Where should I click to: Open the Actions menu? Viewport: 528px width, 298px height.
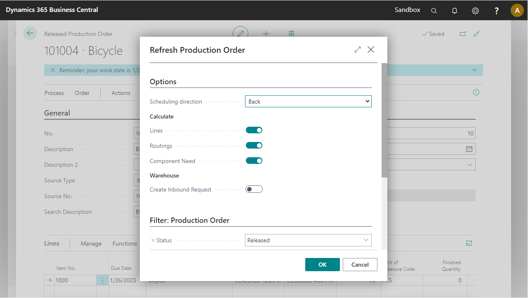(121, 93)
